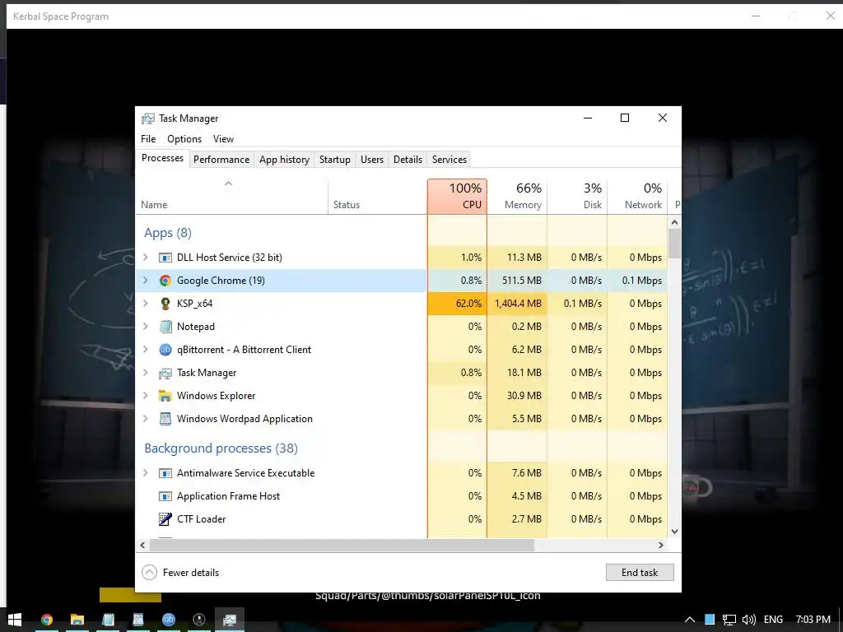The width and height of the screenshot is (843, 632).
Task: Click the Task Manager process row icon
Action: (x=165, y=373)
